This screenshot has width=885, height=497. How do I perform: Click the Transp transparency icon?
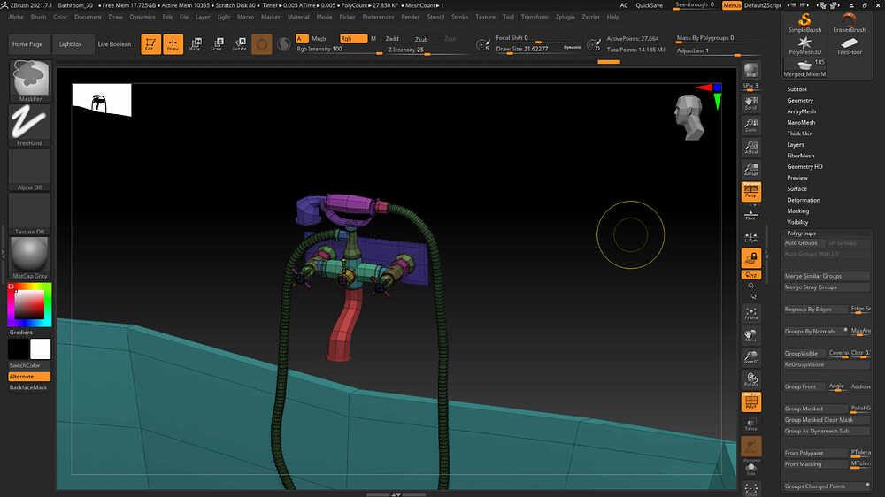pyautogui.click(x=751, y=424)
